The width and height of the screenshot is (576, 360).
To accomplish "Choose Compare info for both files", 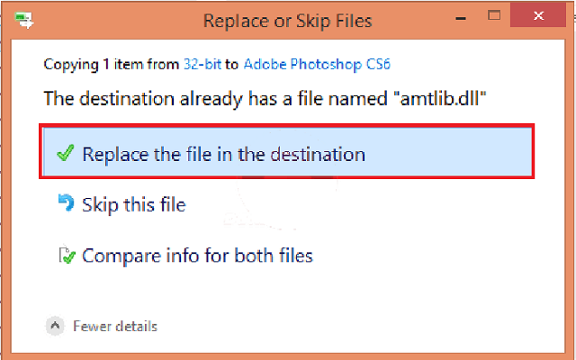I will coord(197,256).
